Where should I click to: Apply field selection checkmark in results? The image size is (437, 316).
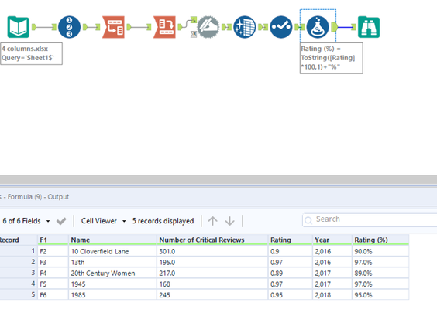point(61,221)
